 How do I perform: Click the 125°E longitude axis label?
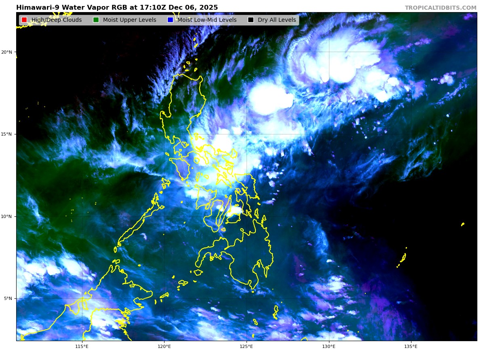[247, 346]
